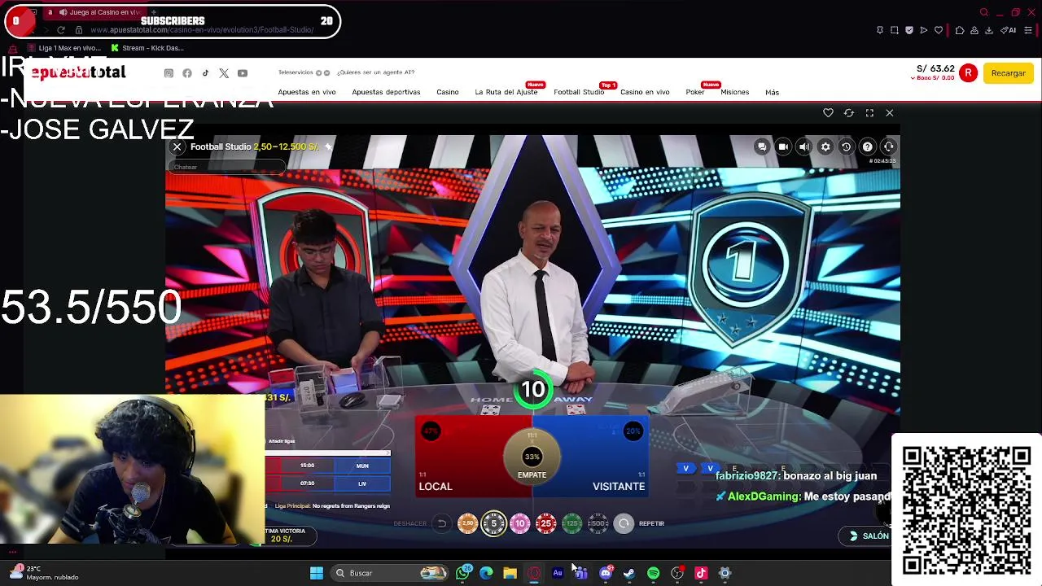Open Apuestas deportivas menu

coord(386,92)
